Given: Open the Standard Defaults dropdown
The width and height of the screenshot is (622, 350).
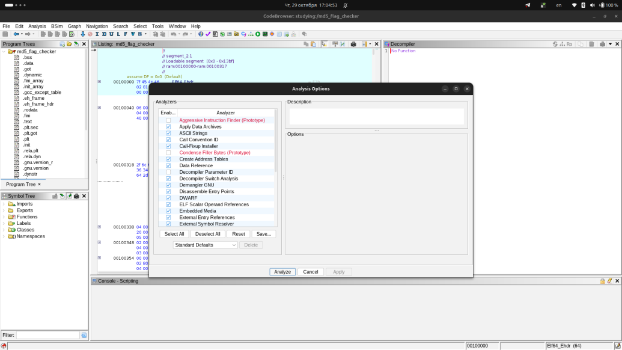Looking at the screenshot, I should point(205,245).
